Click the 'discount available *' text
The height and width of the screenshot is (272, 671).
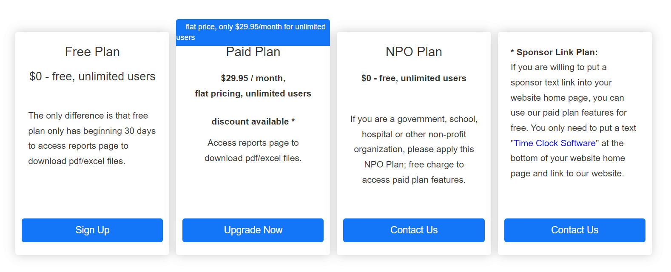[253, 122]
